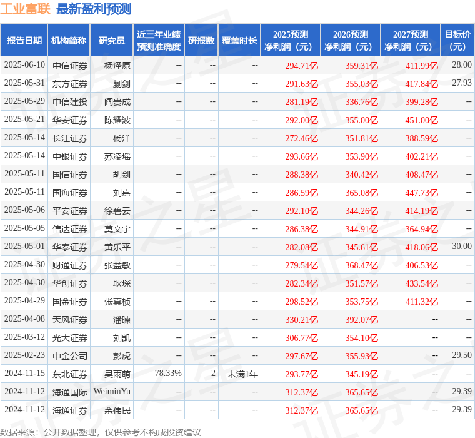Select the 报告日期 column header
This screenshot has height=438, width=475.
click(24, 41)
